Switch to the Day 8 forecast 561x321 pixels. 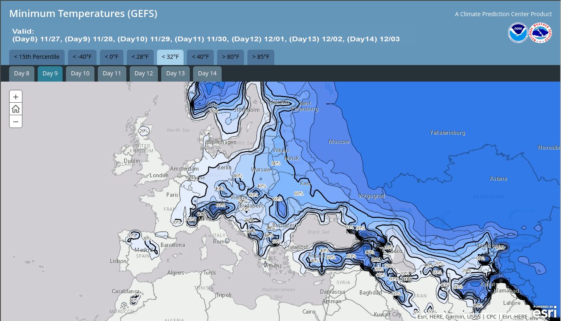[22, 74]
